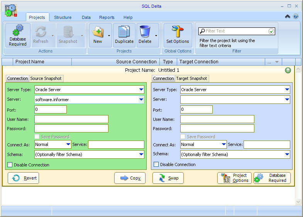Open the Refresh dropdown arrow
Viewport: 303px width, 217px height.
(52, 36)
